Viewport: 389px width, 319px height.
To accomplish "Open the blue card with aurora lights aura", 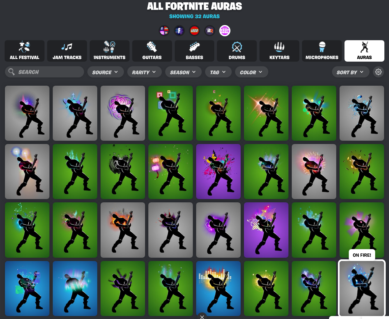I will (x=75, y=288).
